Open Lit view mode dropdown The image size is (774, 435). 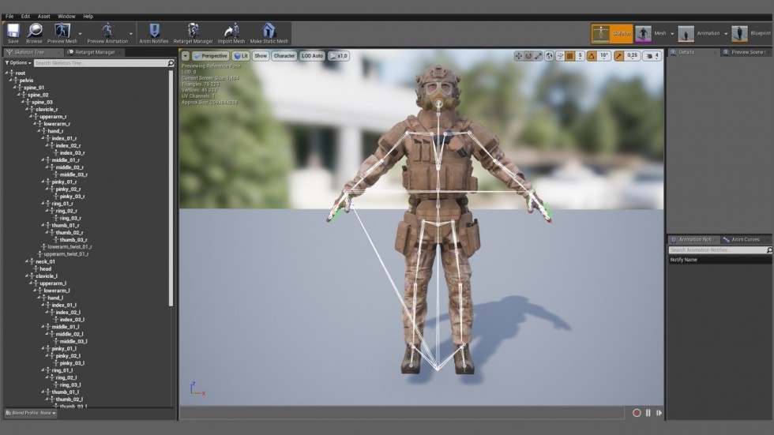241,56
